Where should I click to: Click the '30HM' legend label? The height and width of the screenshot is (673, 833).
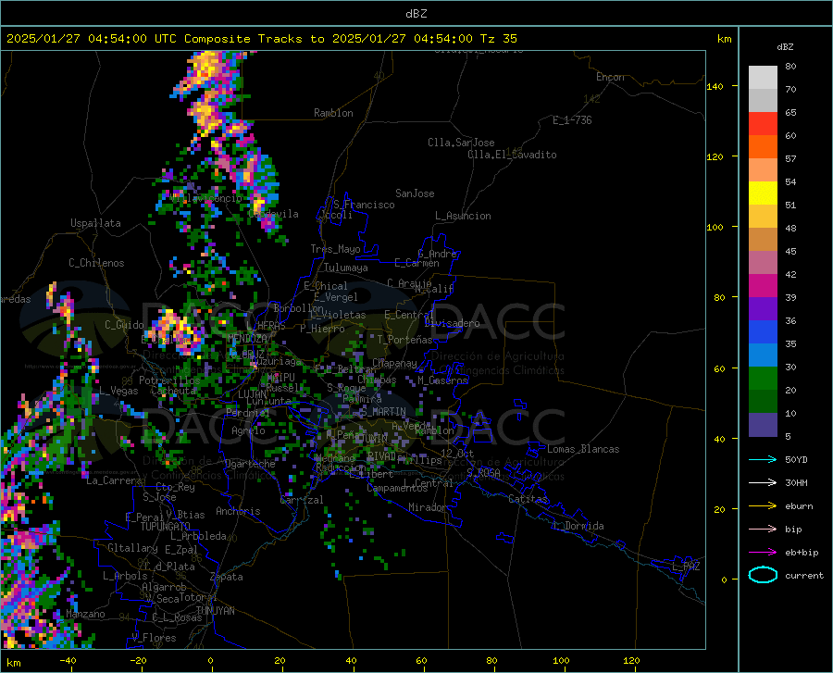pos(796,483)
